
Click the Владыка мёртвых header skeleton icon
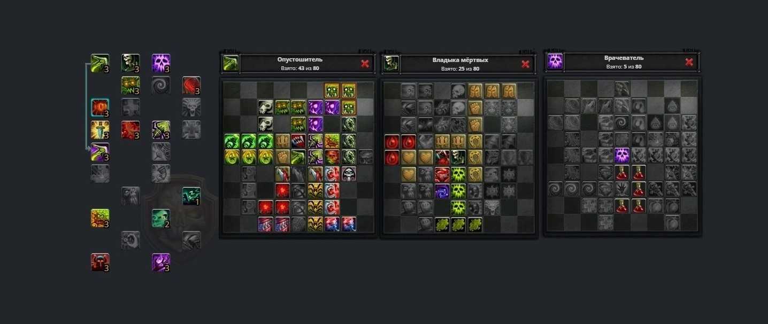[391, 63]
